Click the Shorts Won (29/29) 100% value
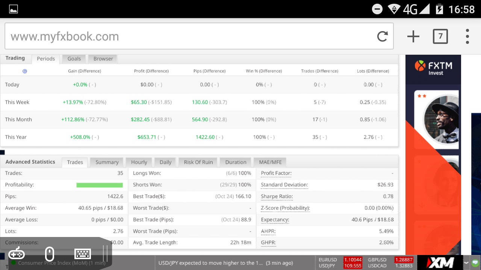 pyautogui.click(x=236, y=185)
